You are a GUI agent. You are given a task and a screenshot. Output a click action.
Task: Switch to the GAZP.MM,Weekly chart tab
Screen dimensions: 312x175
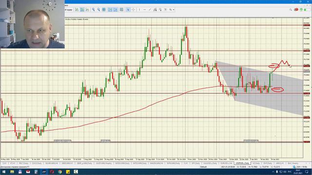104,163
